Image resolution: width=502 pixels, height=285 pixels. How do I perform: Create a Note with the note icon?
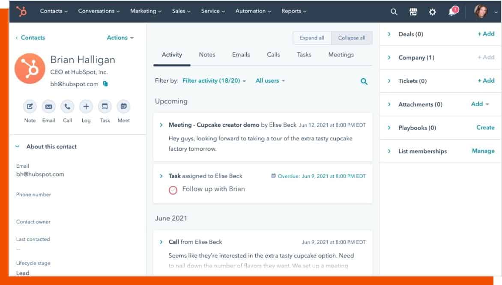click(x=30, y=107)
